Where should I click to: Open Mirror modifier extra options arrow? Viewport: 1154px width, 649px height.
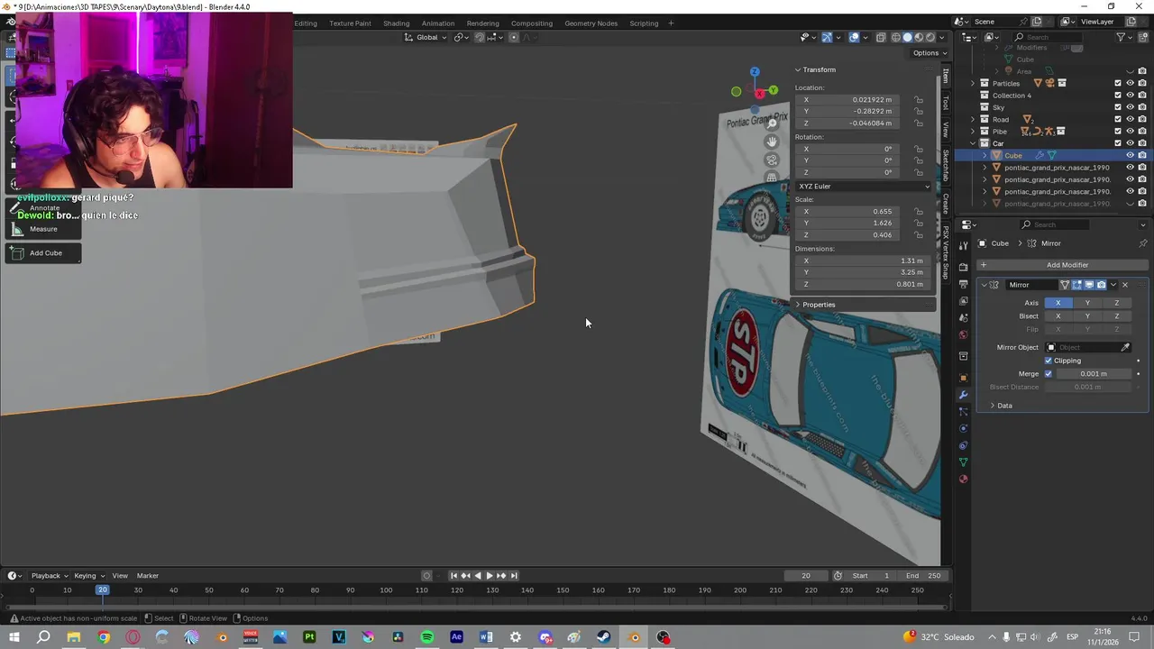[x=1113, y=285]
